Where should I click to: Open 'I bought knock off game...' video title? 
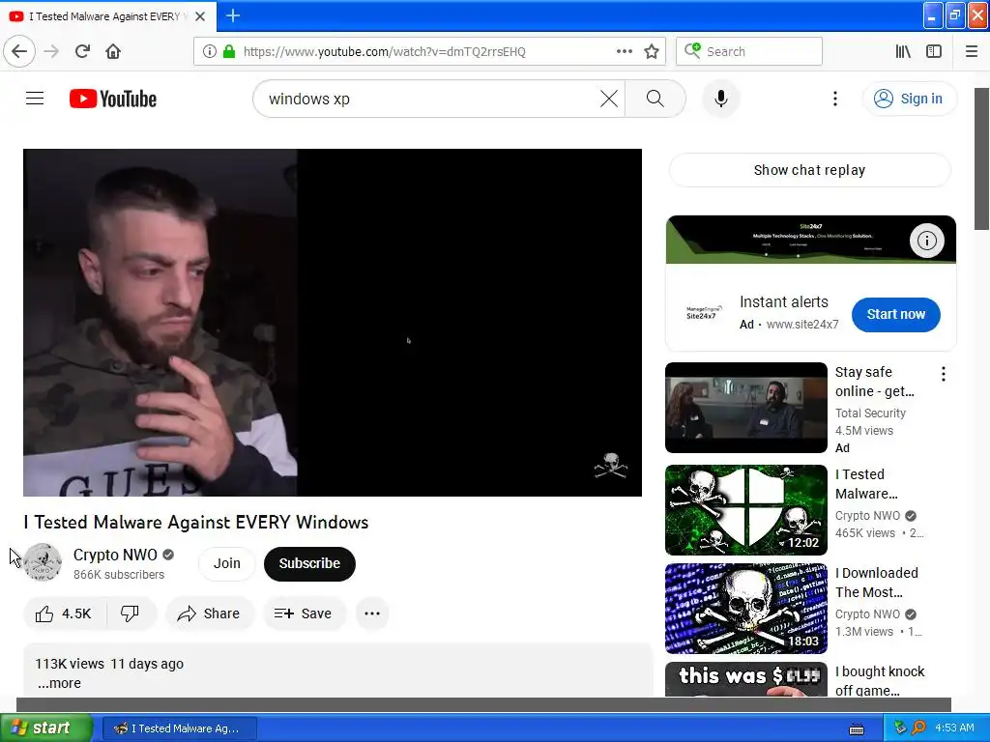(x=880, y=681)
